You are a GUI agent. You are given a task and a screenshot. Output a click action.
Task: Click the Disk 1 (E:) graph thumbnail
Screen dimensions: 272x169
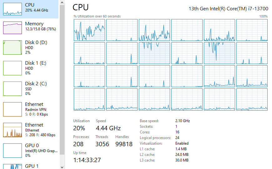coord(13,68)
